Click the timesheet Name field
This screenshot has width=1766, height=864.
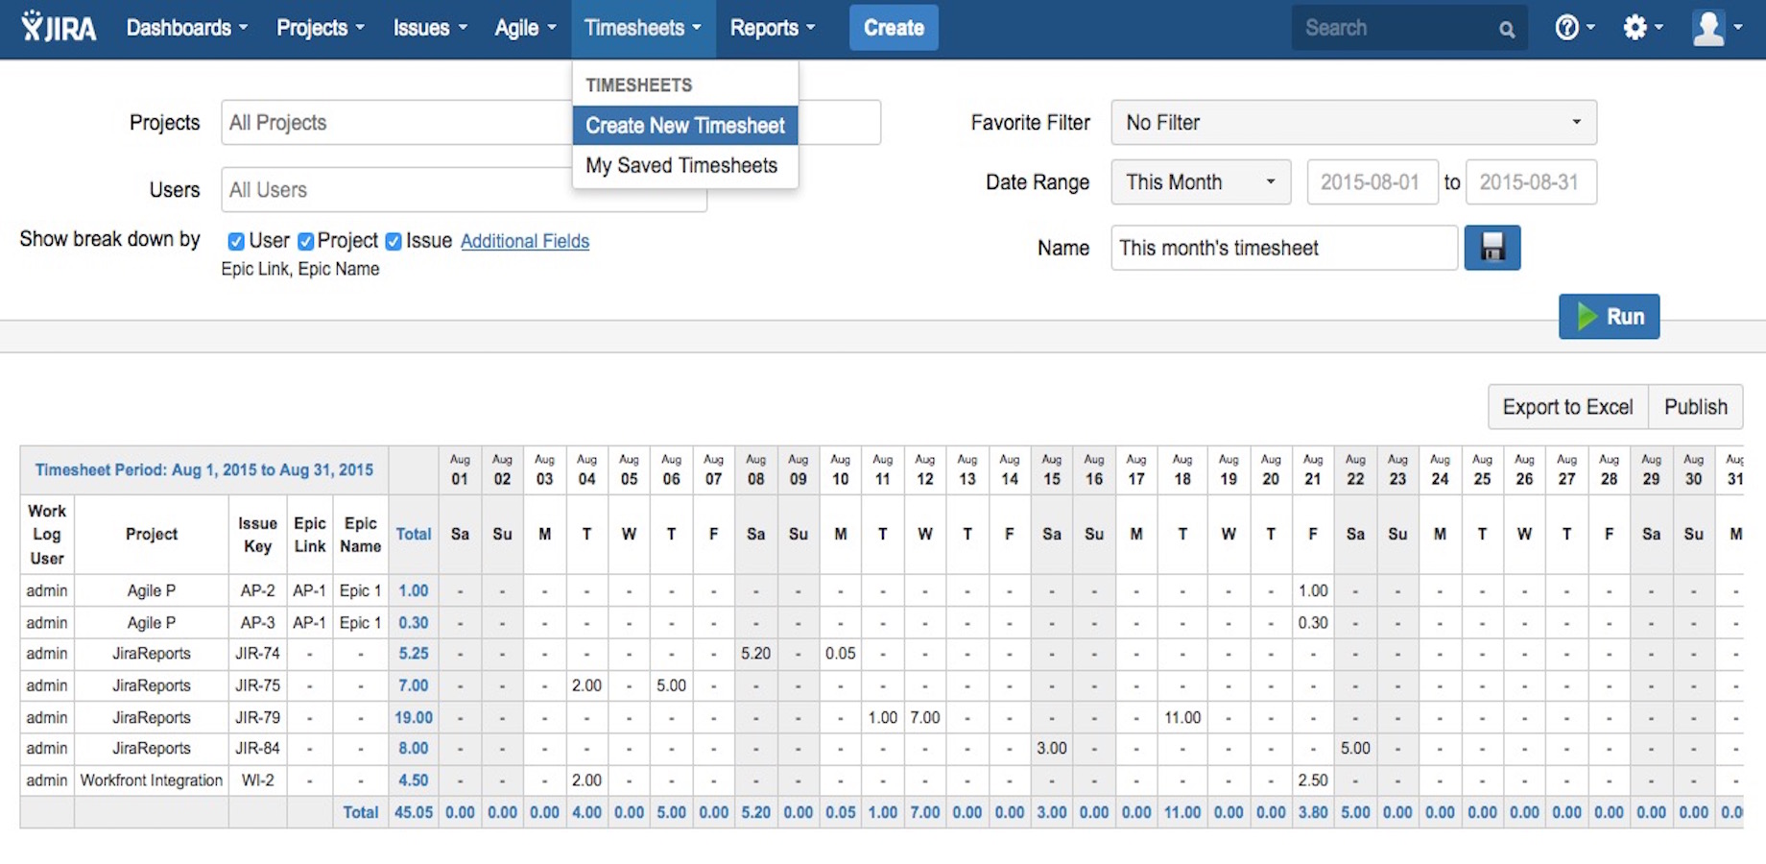[1284, 248]
